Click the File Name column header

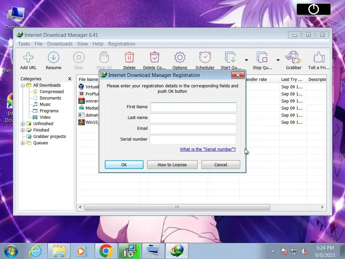click(88, 80)
